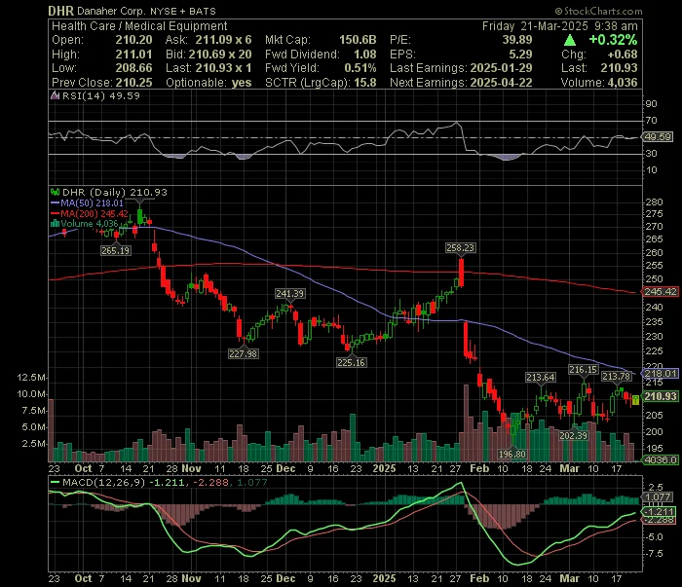Click the -2.288 MACD signal axis tag
682x587 pixels.
pyautogui.click(x=660, y=520)
